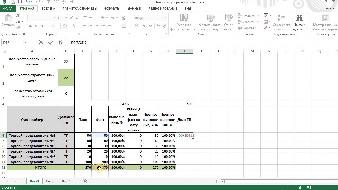This screenshot has width=338, height=190.
Task: Open the Insert Function fx dialog
Action: pyautogui.click(x=60, y=42)
